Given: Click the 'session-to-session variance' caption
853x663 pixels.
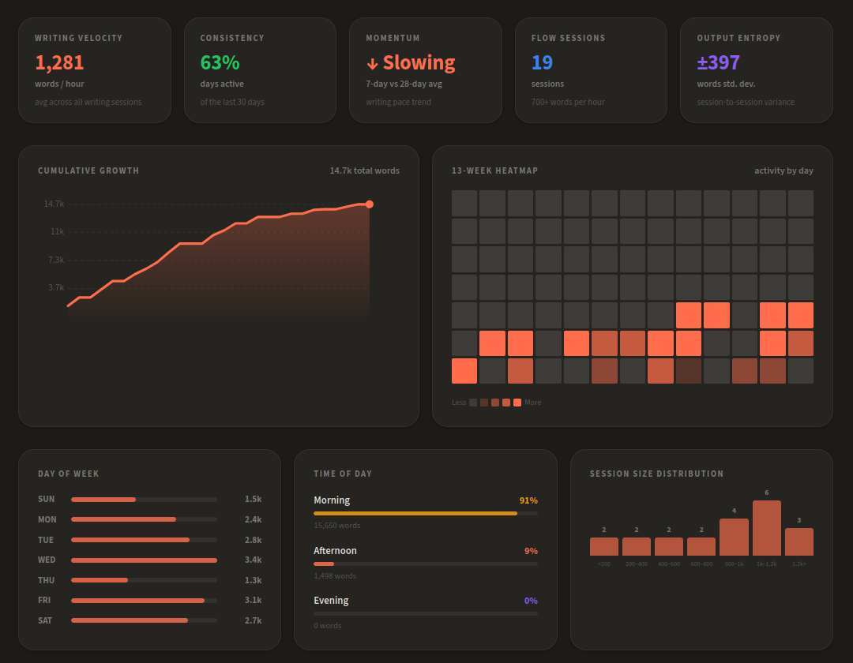Looking at the screenshot, I should coord(746,102).
